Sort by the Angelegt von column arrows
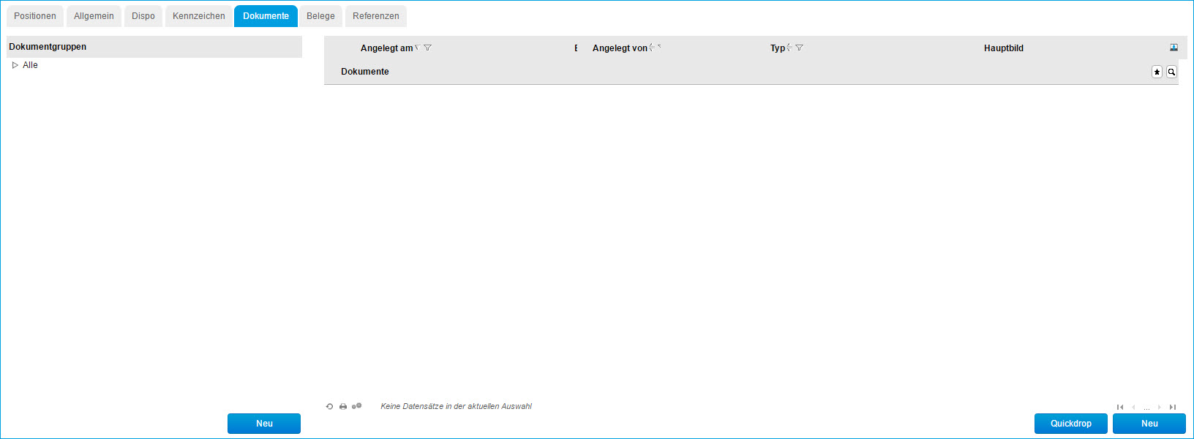 [652, 48]
